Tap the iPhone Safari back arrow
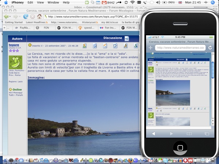Image resolution: width=219 pixels, height=164 pixels. click(154, 133)
